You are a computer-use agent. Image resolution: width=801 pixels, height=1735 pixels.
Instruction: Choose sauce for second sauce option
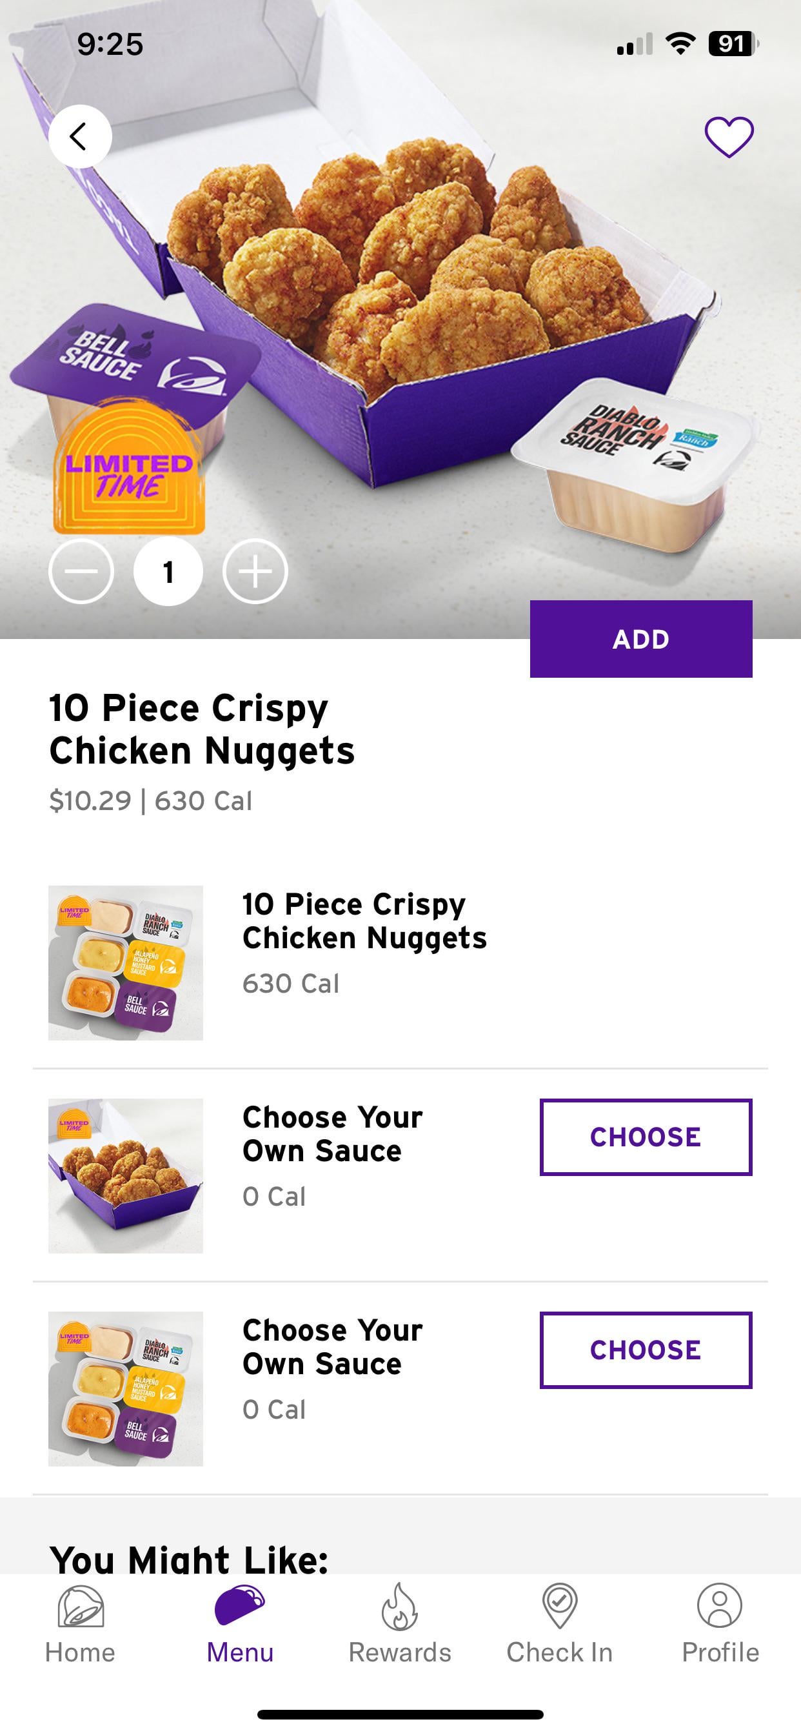[645, 1350]
